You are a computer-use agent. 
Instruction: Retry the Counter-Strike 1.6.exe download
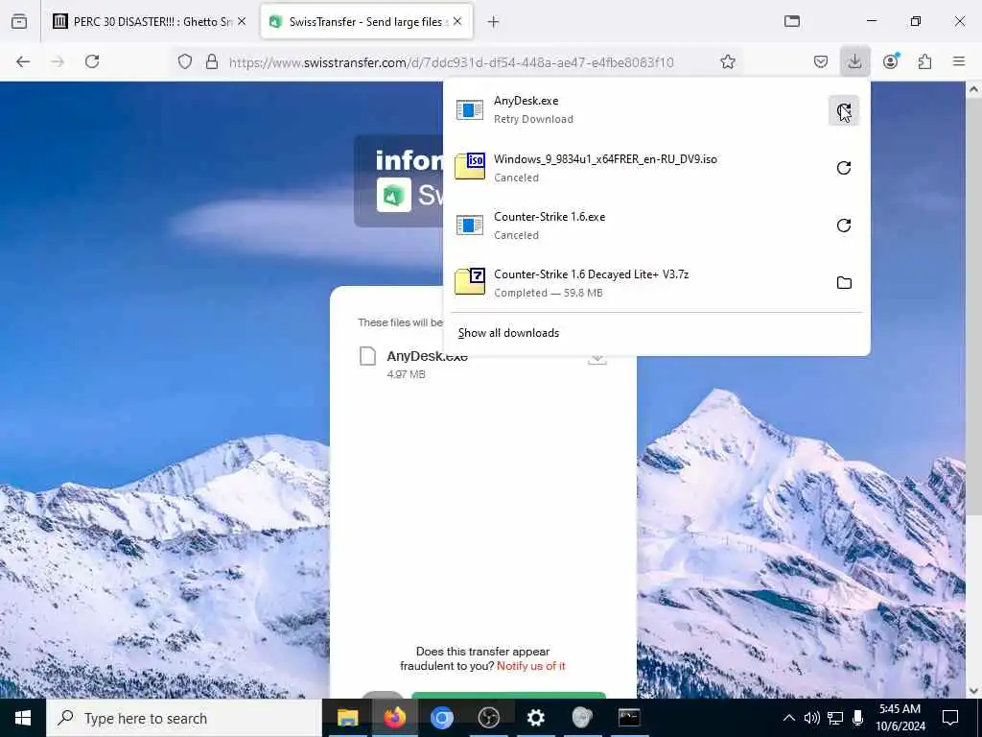(844, 226)
